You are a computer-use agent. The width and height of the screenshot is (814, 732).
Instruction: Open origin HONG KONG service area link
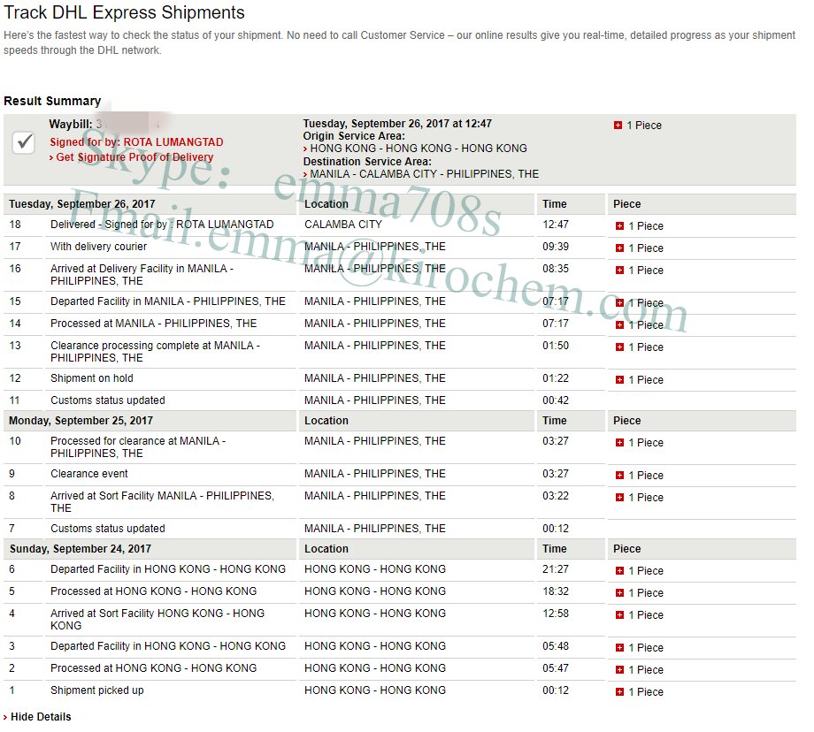click(x=419, y=149)
